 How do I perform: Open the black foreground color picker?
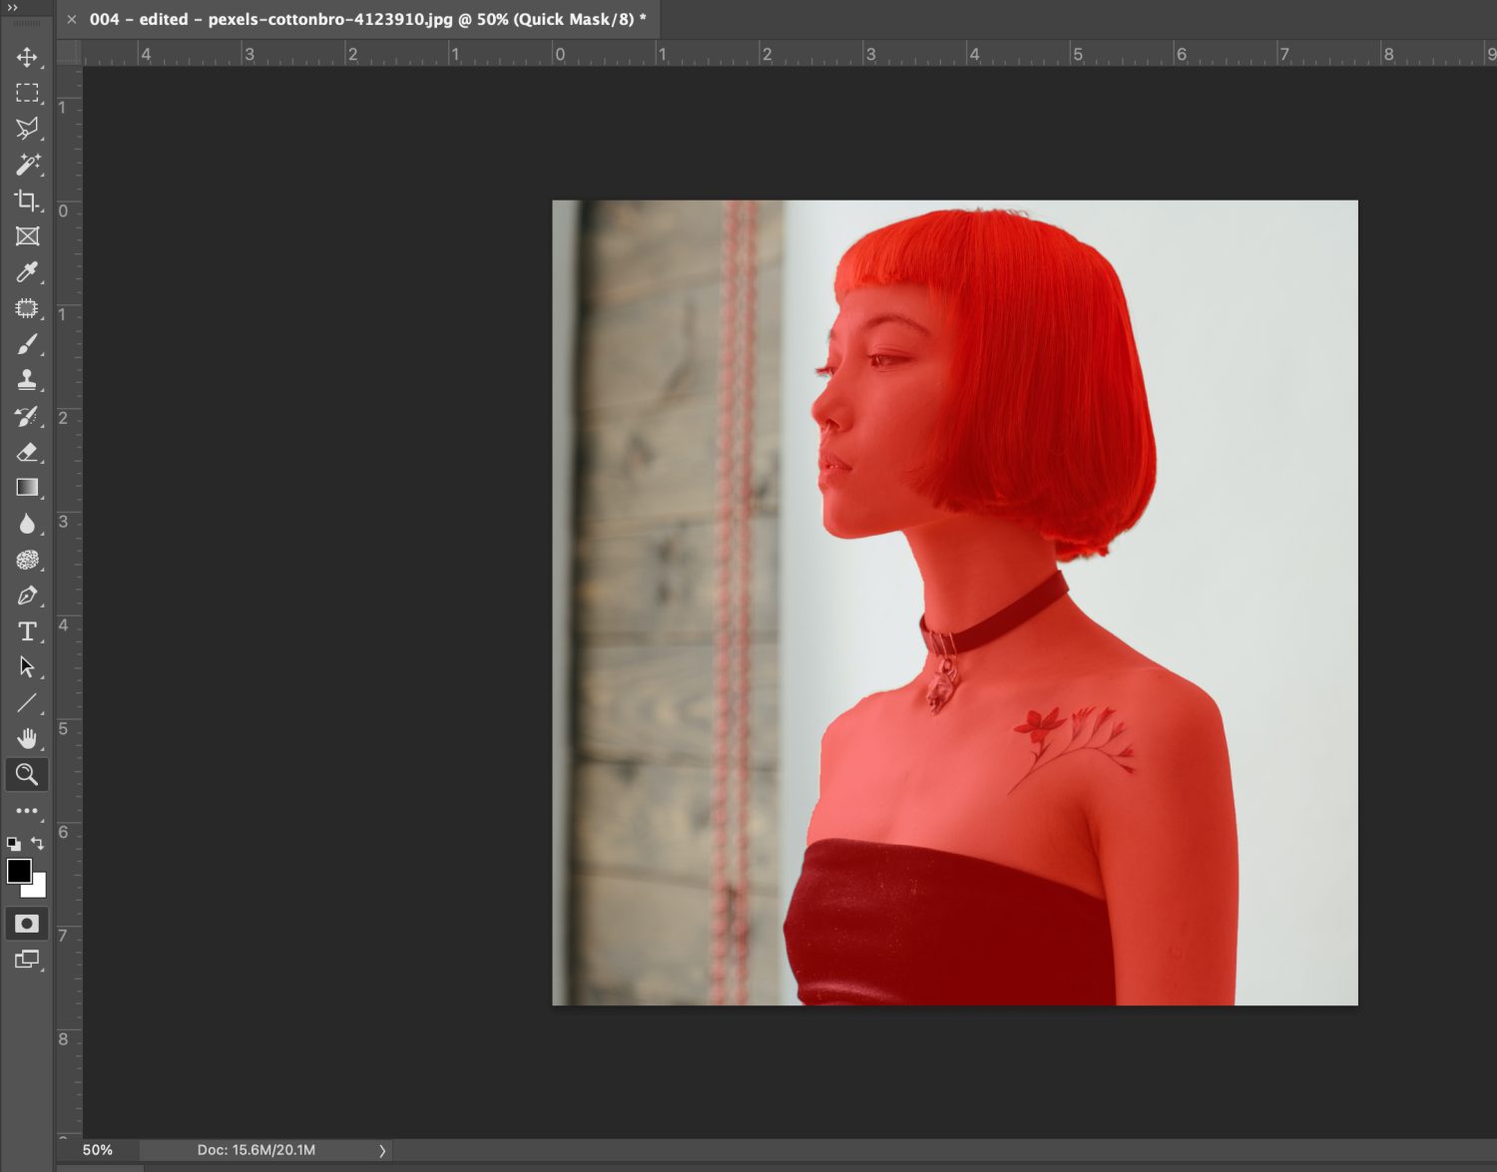18,871
